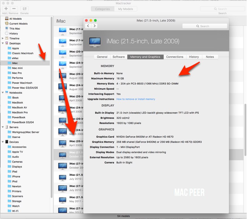Open the Workgroup/Mac Server folder
The width and height of the screenshot is (247, 219).
click(x=23, y=132)
